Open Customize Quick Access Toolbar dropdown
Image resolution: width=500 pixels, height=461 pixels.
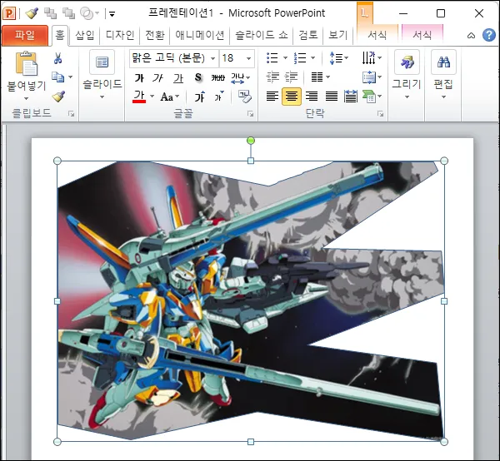point(112,13)
